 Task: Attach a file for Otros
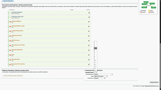point(89,55)
